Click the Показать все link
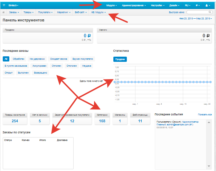 pos(205,114)
